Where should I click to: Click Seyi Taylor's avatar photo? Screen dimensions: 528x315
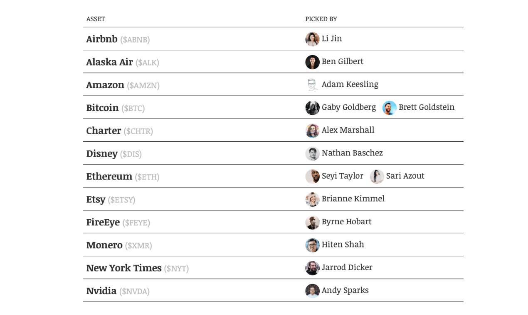click(x=312, y=176)
